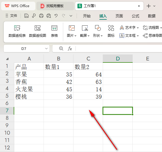Expand the 图片 dropdown arrow
162x152 pixels.
[75, 36]
